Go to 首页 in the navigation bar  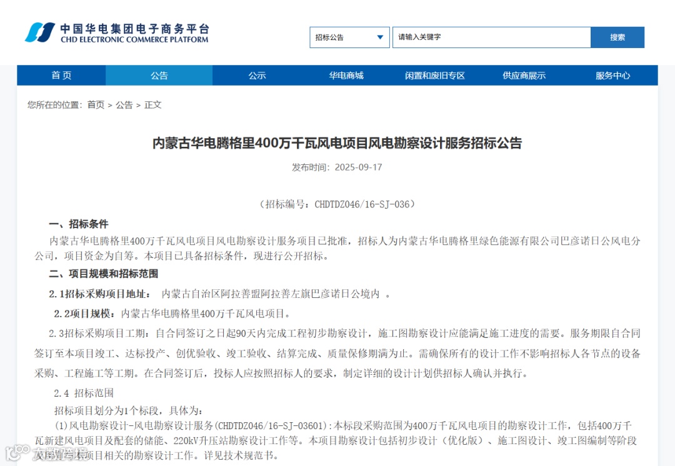tap(61, 76)
